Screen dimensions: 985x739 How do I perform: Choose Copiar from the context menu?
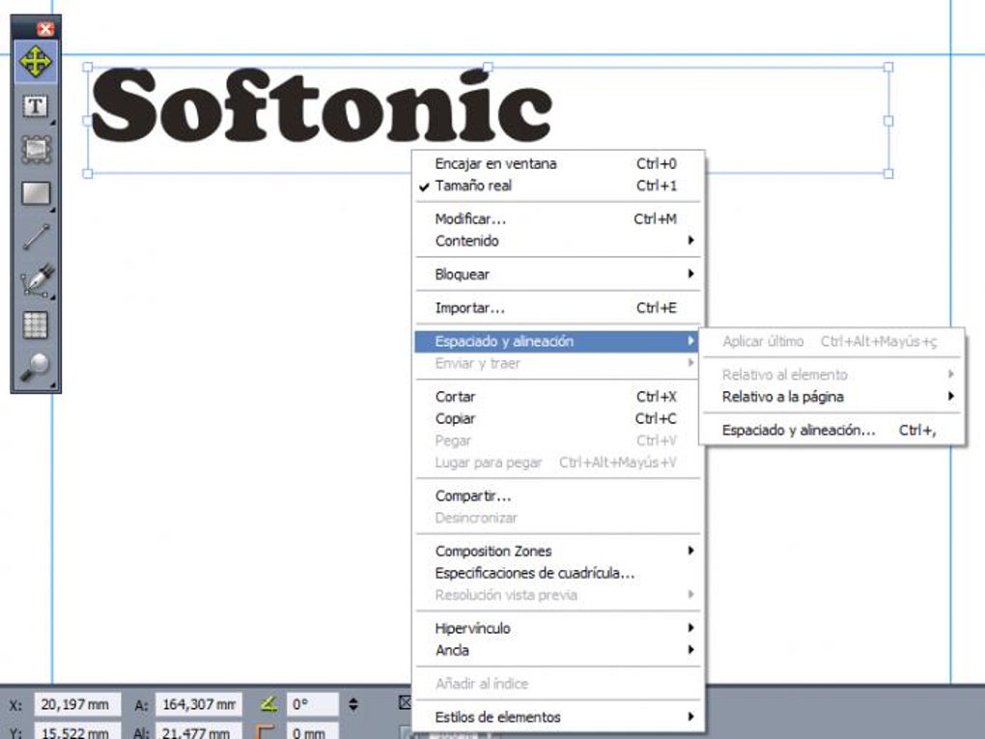[558, 419]
